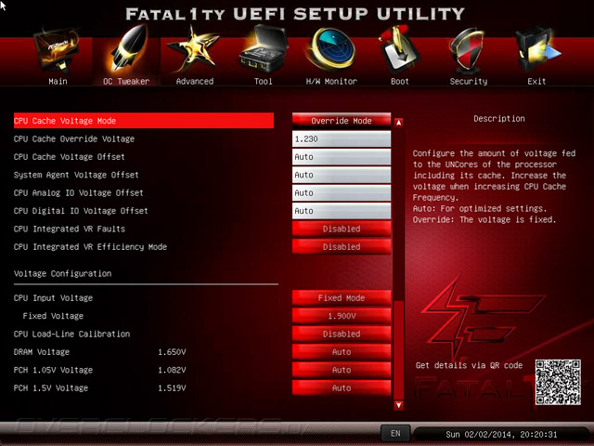Change the Fixed Voltage 1.900V value
594x446 pixels.
(x=342, y=316)
